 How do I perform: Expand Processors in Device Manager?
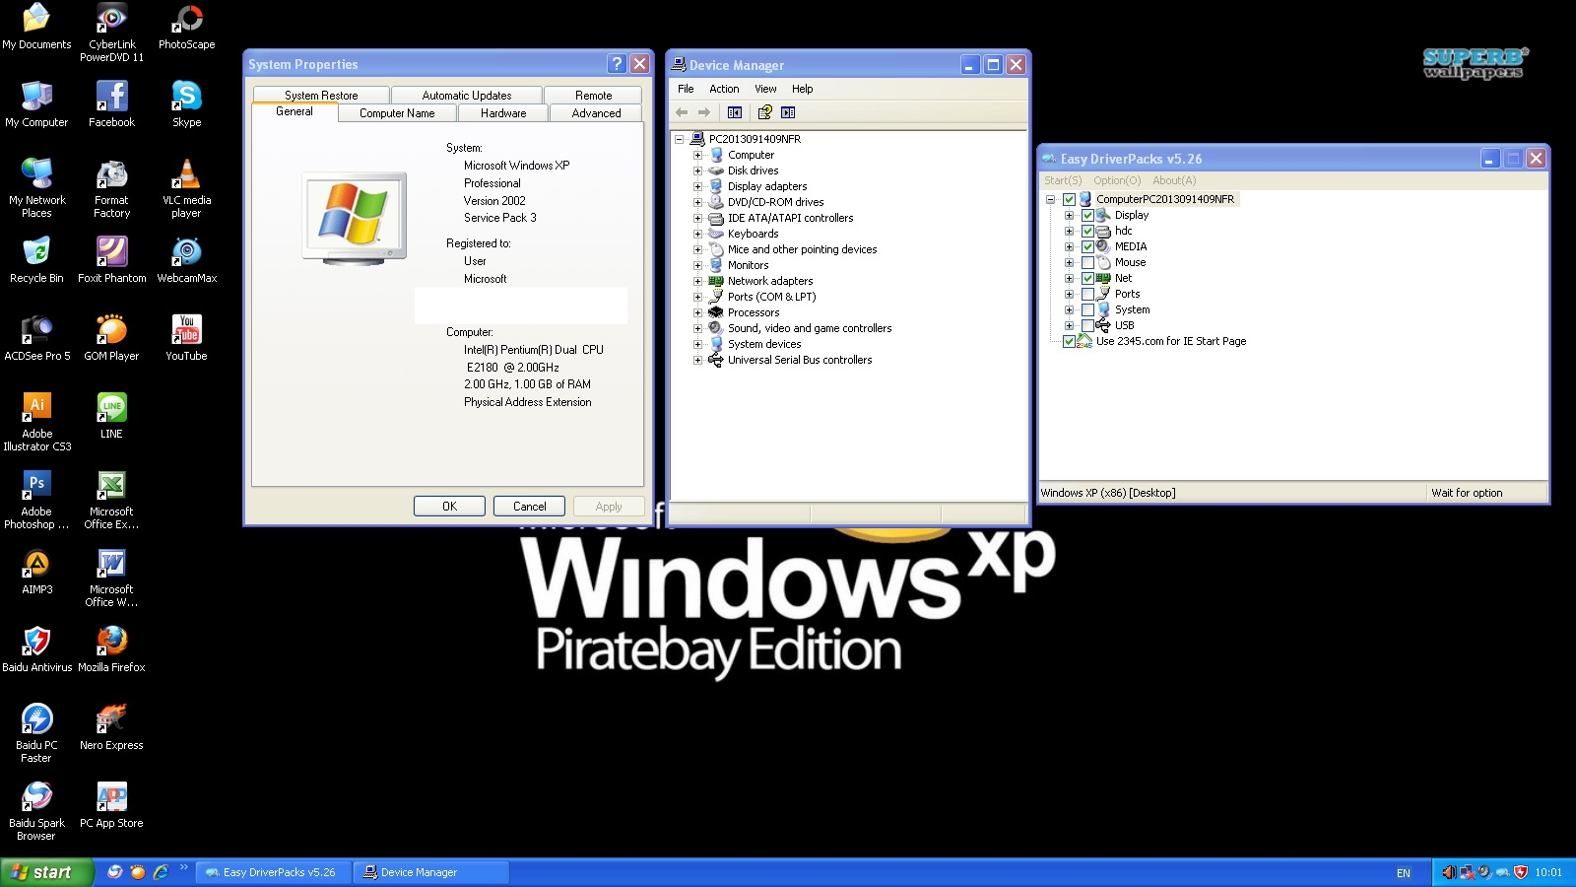(697, 312)
